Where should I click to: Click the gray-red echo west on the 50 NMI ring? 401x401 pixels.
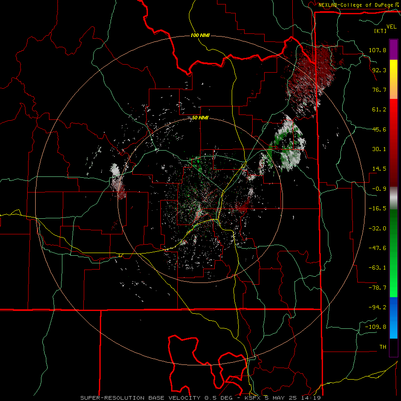[118, 182]
